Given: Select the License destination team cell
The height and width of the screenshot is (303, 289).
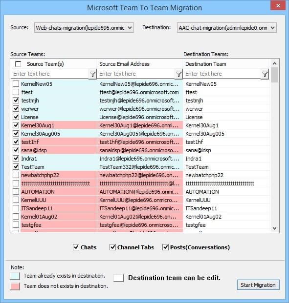Looking at the screenshot, I should [226, 117].
